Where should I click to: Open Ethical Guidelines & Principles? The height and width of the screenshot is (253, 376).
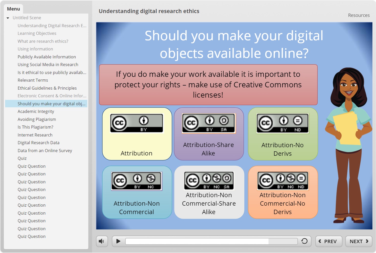47,88
